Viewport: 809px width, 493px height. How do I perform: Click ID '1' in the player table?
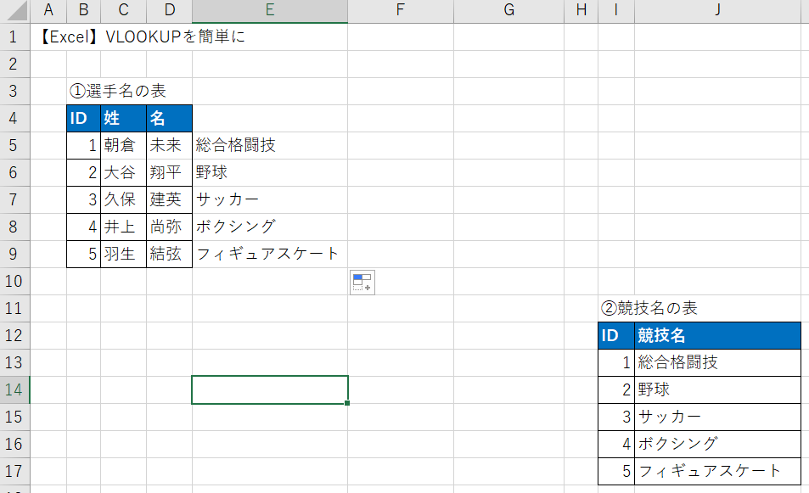83,145
